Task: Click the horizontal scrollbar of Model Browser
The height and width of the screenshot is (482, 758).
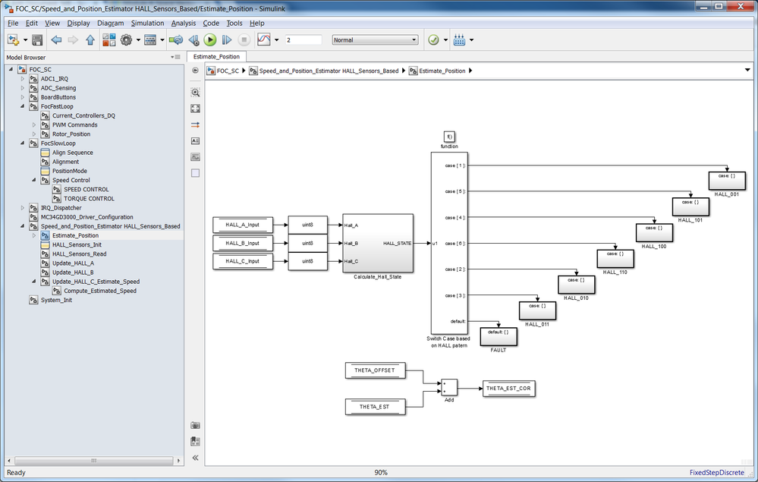Action: coord(94,461)
